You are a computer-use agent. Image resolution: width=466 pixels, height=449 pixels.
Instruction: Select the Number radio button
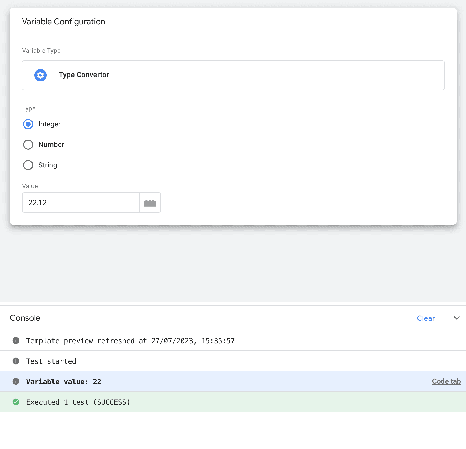pos(28,145)
